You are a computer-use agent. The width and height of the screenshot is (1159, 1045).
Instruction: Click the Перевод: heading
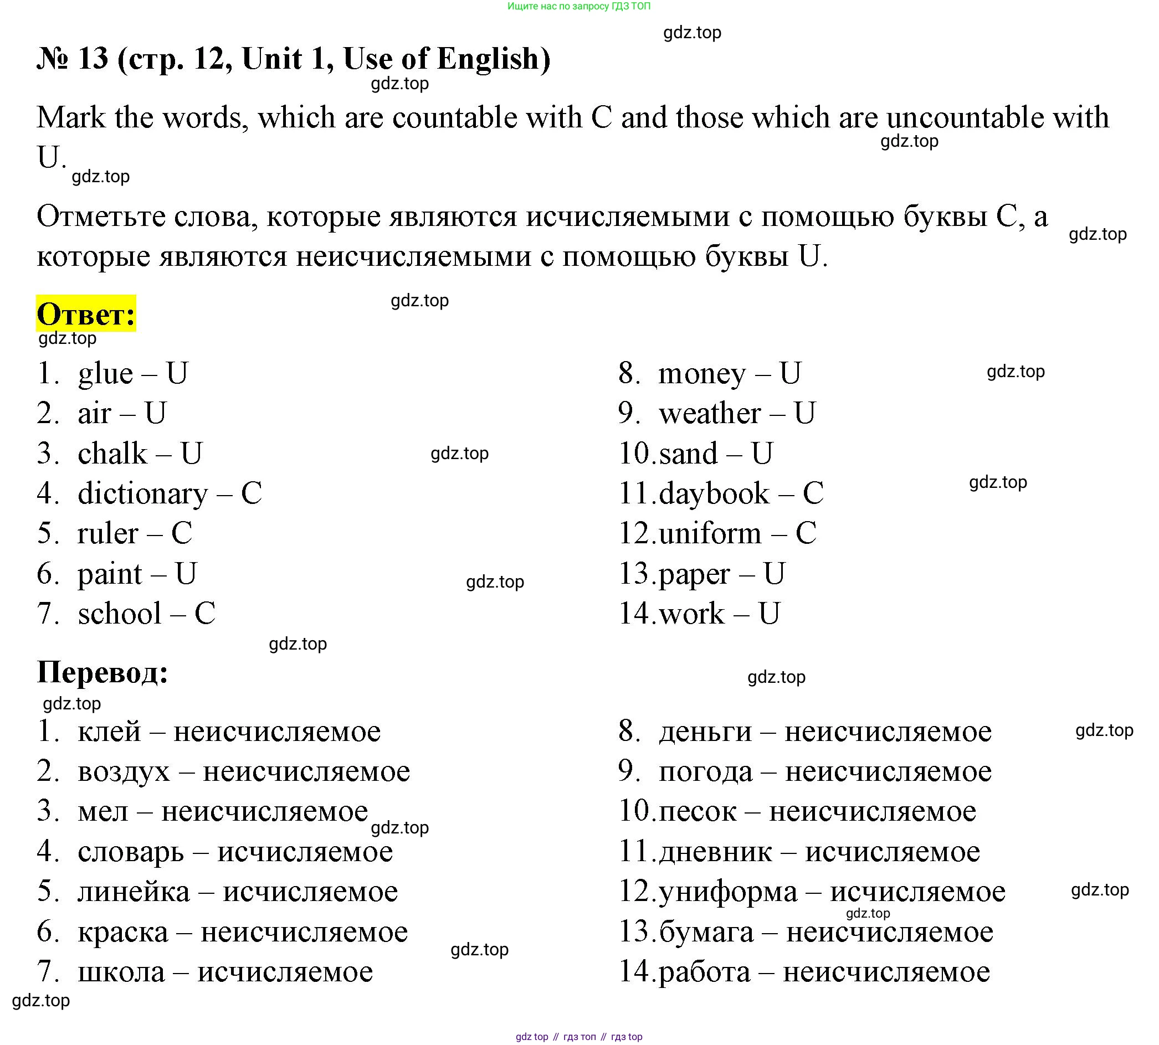102,671
